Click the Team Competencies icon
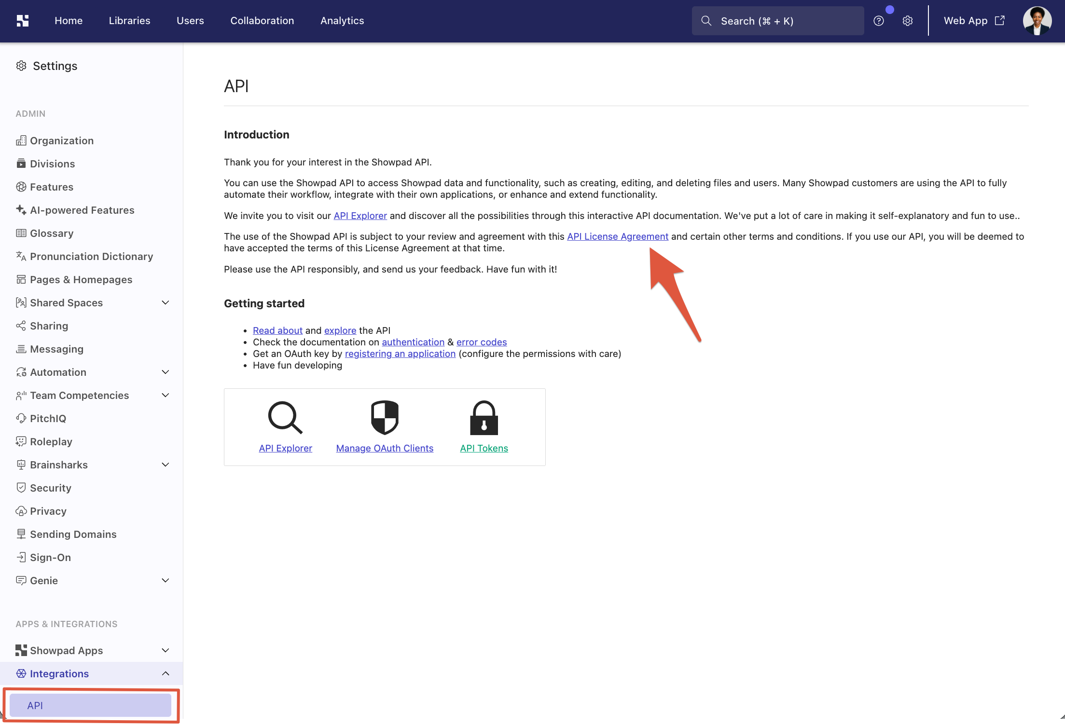1065x726 pixels. [21, 395]
